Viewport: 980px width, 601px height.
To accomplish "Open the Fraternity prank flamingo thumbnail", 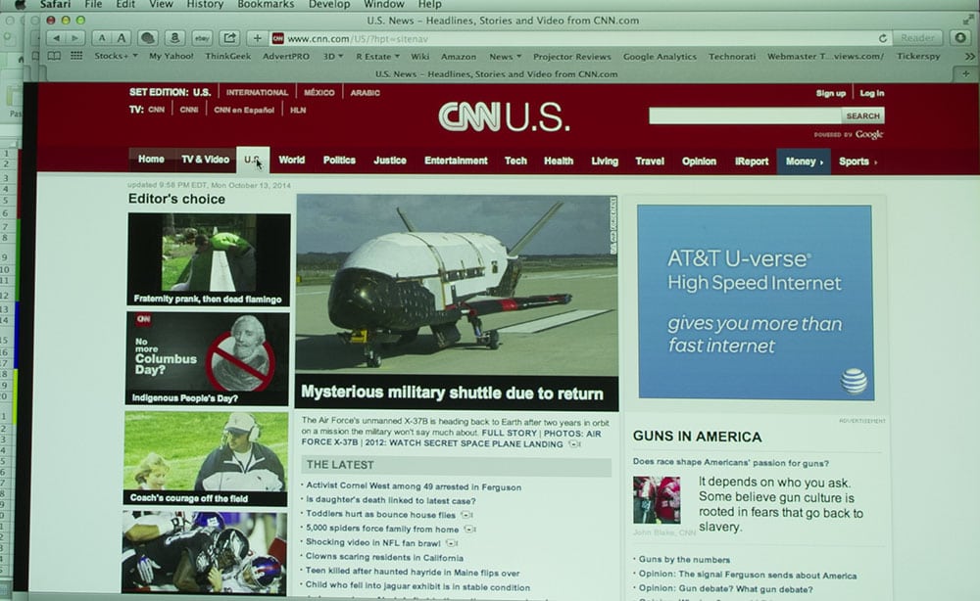I will tap(209, 259).
